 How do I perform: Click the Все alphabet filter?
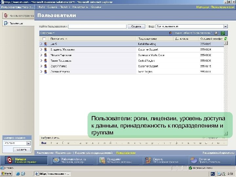click(x=44, y=143)
